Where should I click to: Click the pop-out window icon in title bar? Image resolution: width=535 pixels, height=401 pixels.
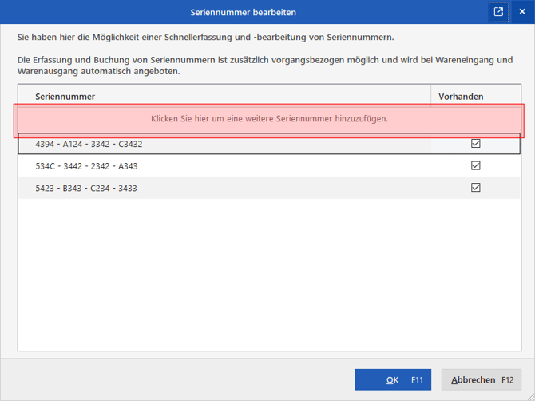(x=498, y=12)
